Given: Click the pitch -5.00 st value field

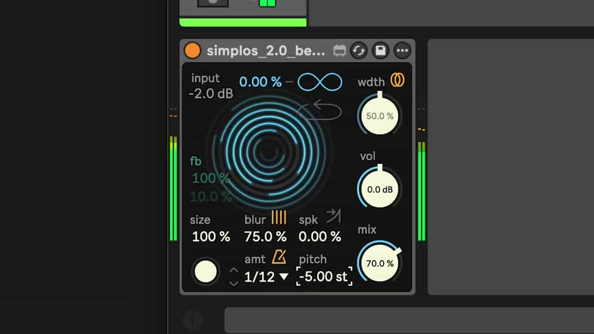Looking at the screenshot, I should pyautogui.click(x=324, y=277).
